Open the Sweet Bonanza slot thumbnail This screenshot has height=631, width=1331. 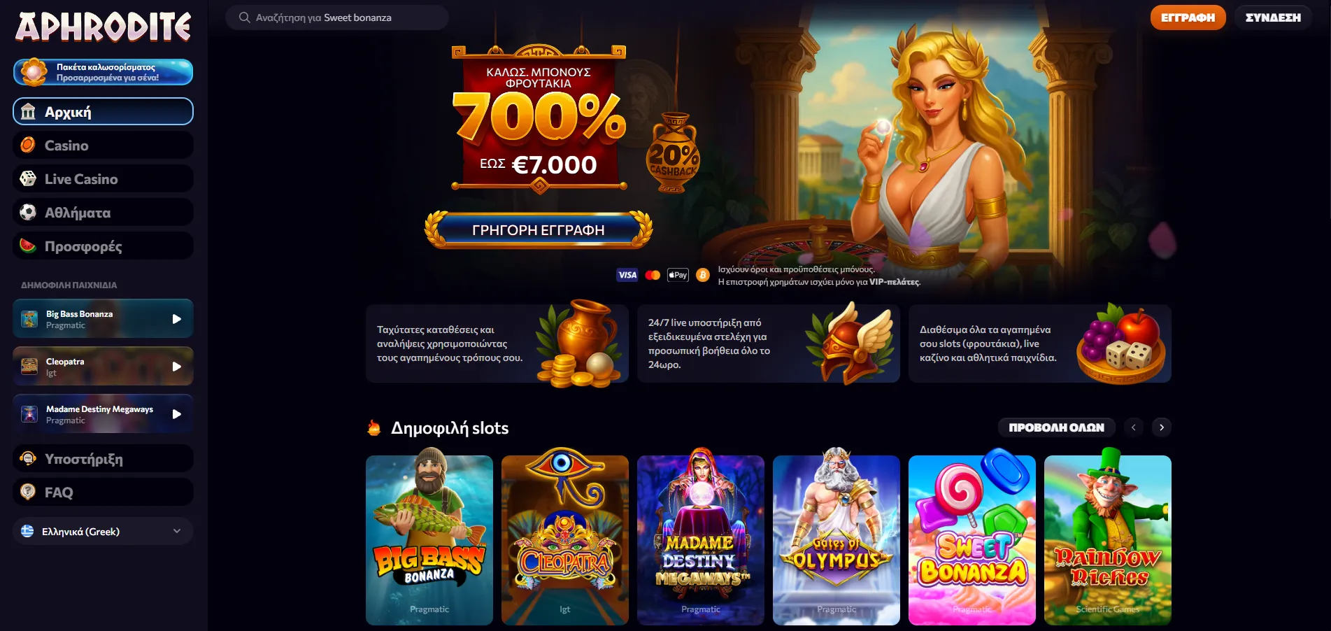972,540
